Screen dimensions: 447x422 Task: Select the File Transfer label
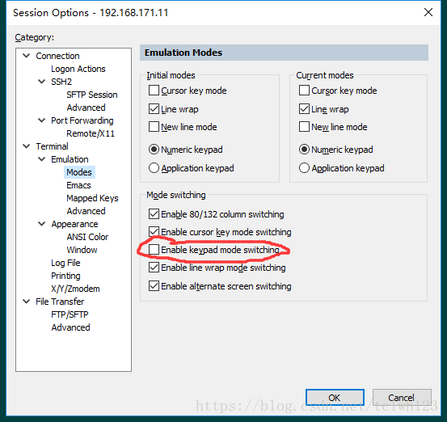(60, 302)
